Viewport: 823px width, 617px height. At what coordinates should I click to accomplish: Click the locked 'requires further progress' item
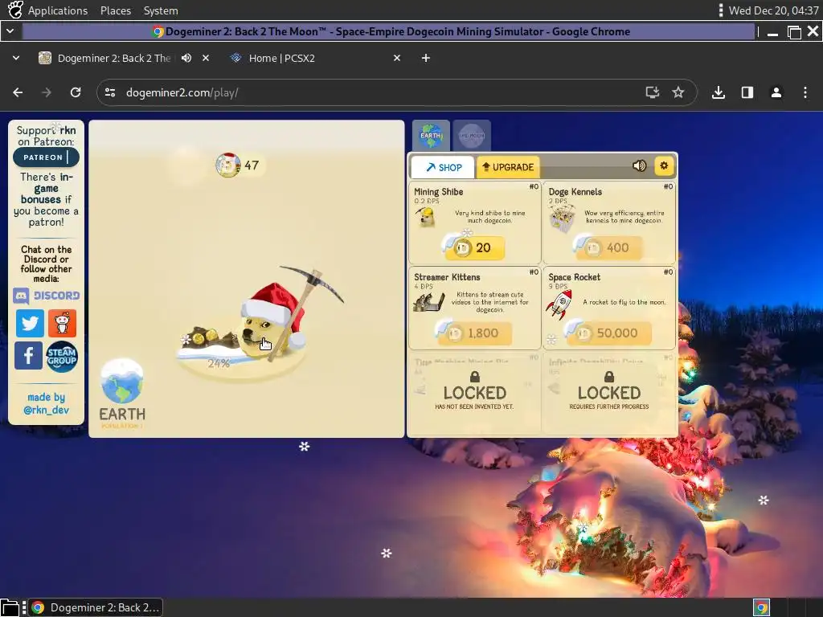[x=609, y=394]
